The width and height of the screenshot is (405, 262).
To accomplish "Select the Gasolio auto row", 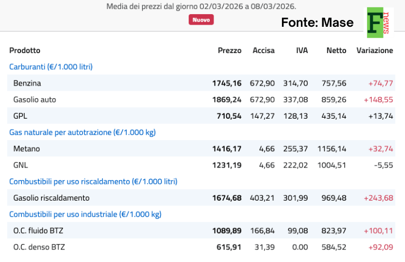I will pyautogui.click(x=35, y=99).
